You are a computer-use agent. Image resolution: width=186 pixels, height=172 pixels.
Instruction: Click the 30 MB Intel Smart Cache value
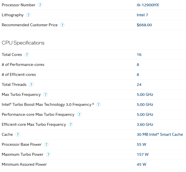160,135
